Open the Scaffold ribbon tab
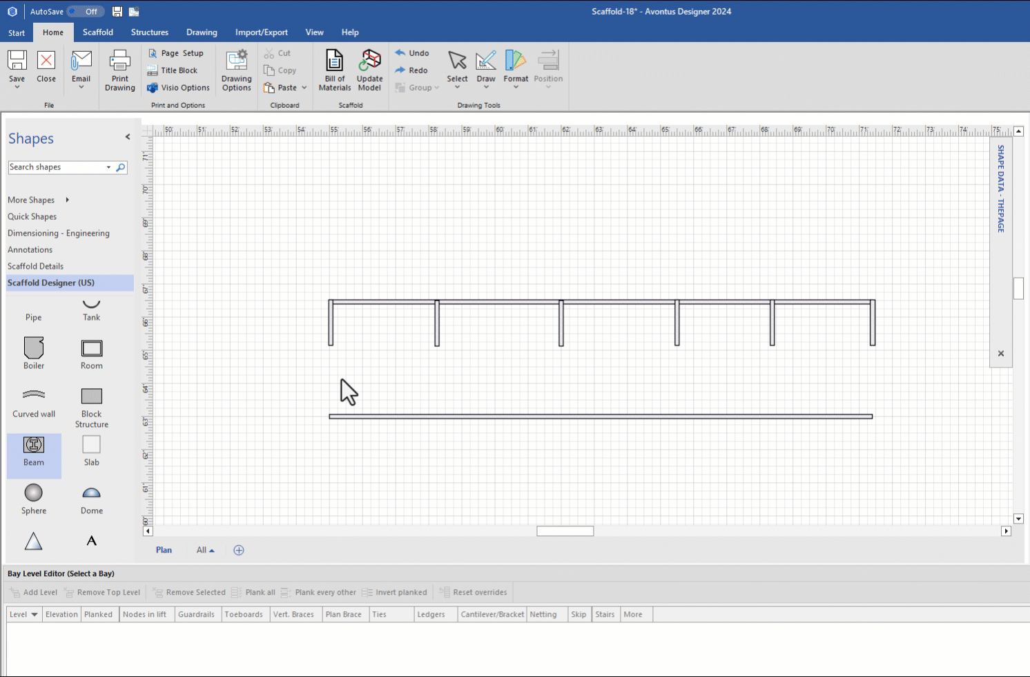This screenshot has width=1030, height=677. (x=98, y=32)
